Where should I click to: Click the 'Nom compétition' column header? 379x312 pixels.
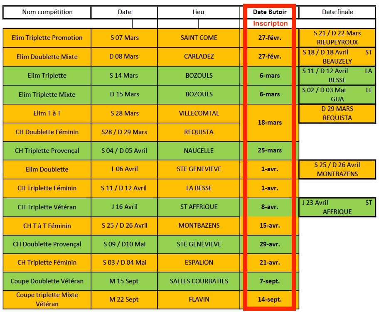[x=47, y=12]
